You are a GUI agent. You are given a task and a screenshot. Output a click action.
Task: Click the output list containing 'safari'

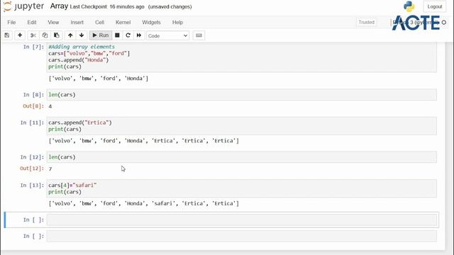pos(143,203)
